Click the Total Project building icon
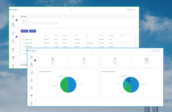This screenshot has height=112, width=172. 53,59
